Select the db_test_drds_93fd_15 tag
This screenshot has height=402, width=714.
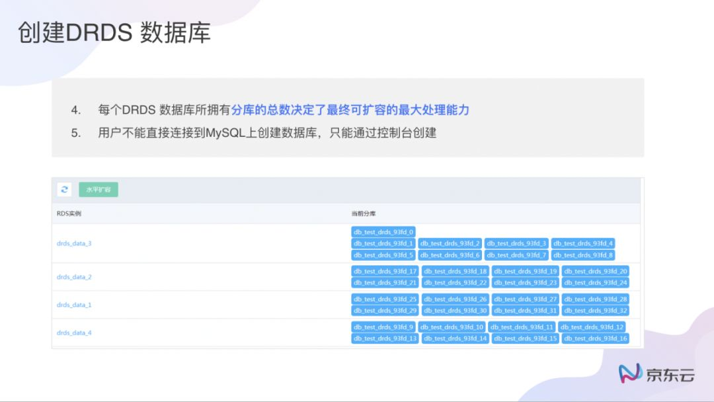coord(525,339)
